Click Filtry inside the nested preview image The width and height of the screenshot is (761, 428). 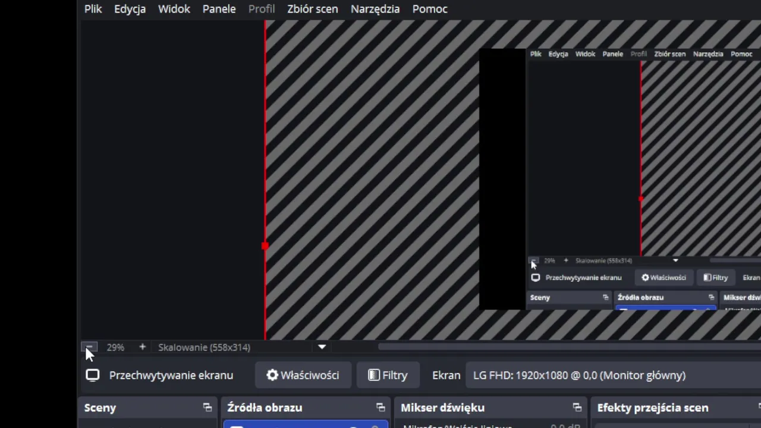[x=716, y=278]
